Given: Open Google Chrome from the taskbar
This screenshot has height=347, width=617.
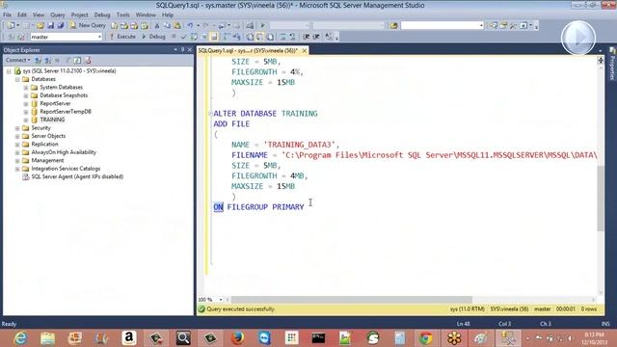Looking at the screenshot, I should pos(426,338).
